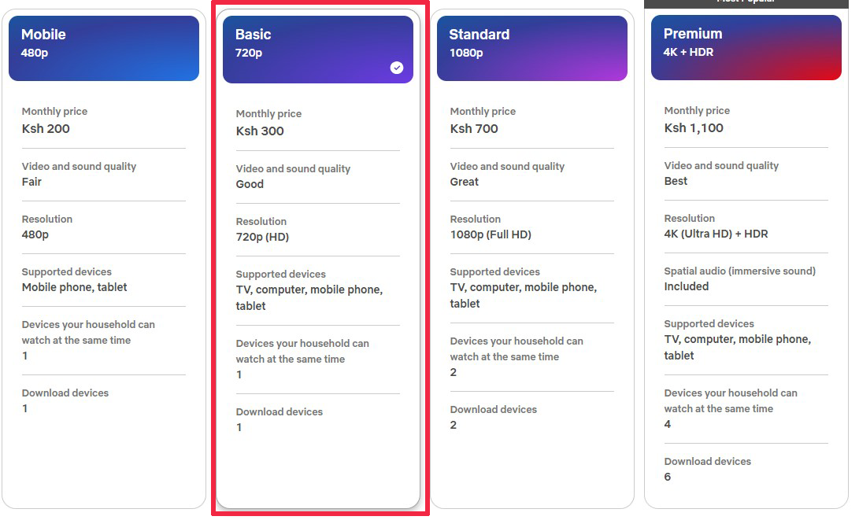Click the Great video quality text in Standard
859x520 pixels.
465,182
